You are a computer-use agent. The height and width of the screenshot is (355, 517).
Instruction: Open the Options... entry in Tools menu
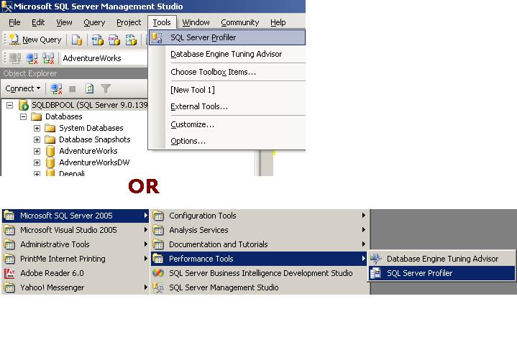[188, 141]
